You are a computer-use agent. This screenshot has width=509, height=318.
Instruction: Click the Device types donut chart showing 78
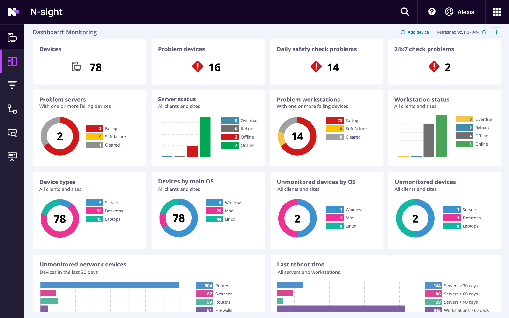pos(59,218)
